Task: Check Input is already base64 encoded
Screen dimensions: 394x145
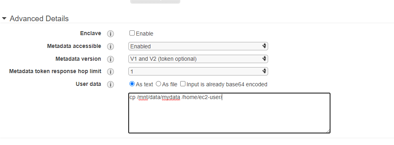Action: 183,83
